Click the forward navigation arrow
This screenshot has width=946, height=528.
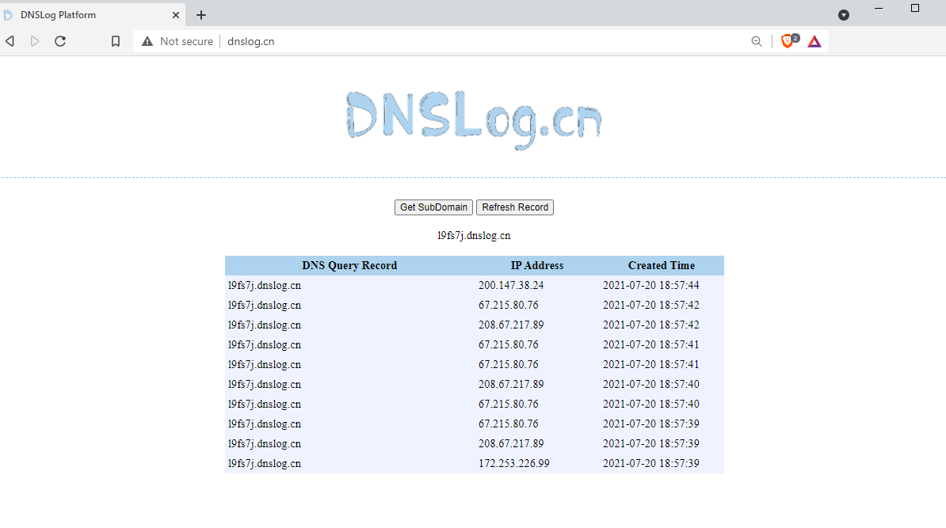coord(35,41)
